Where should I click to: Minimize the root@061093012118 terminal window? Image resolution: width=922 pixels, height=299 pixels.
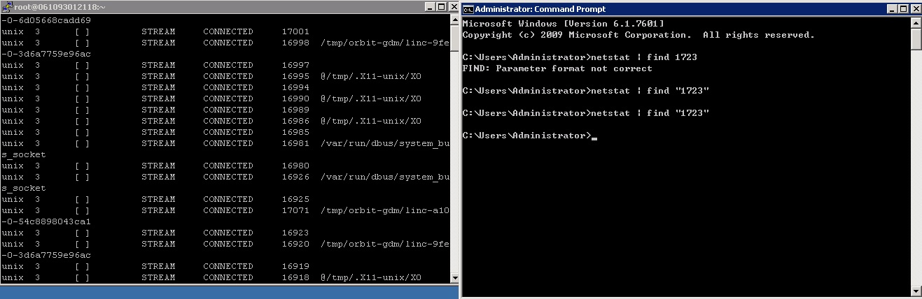tap(430, 6)
